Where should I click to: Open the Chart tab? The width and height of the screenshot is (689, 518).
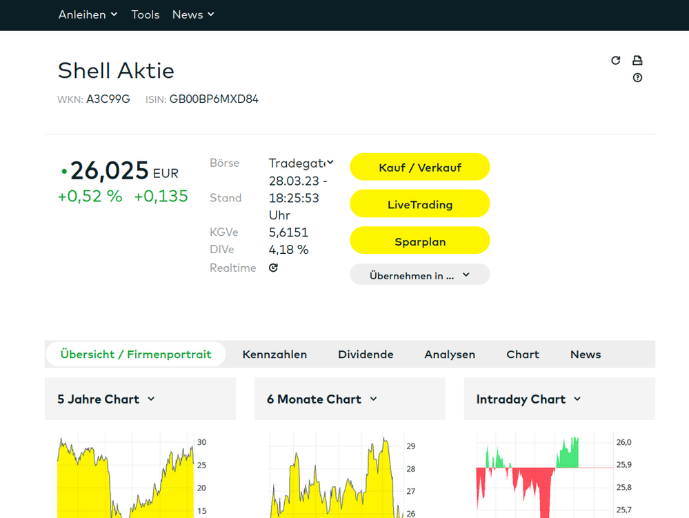522,355
